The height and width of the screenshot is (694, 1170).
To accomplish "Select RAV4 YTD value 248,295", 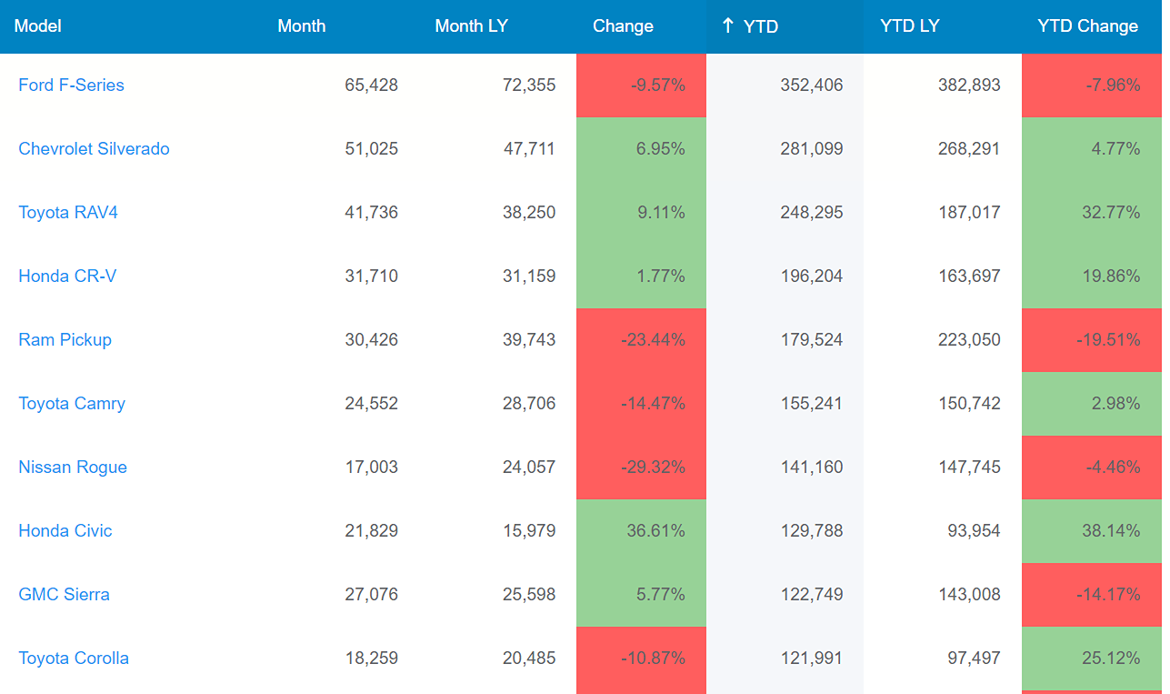I will coord(812,212).
